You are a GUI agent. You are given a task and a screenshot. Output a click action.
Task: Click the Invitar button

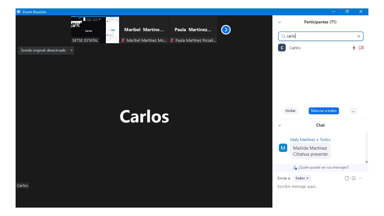290,111
